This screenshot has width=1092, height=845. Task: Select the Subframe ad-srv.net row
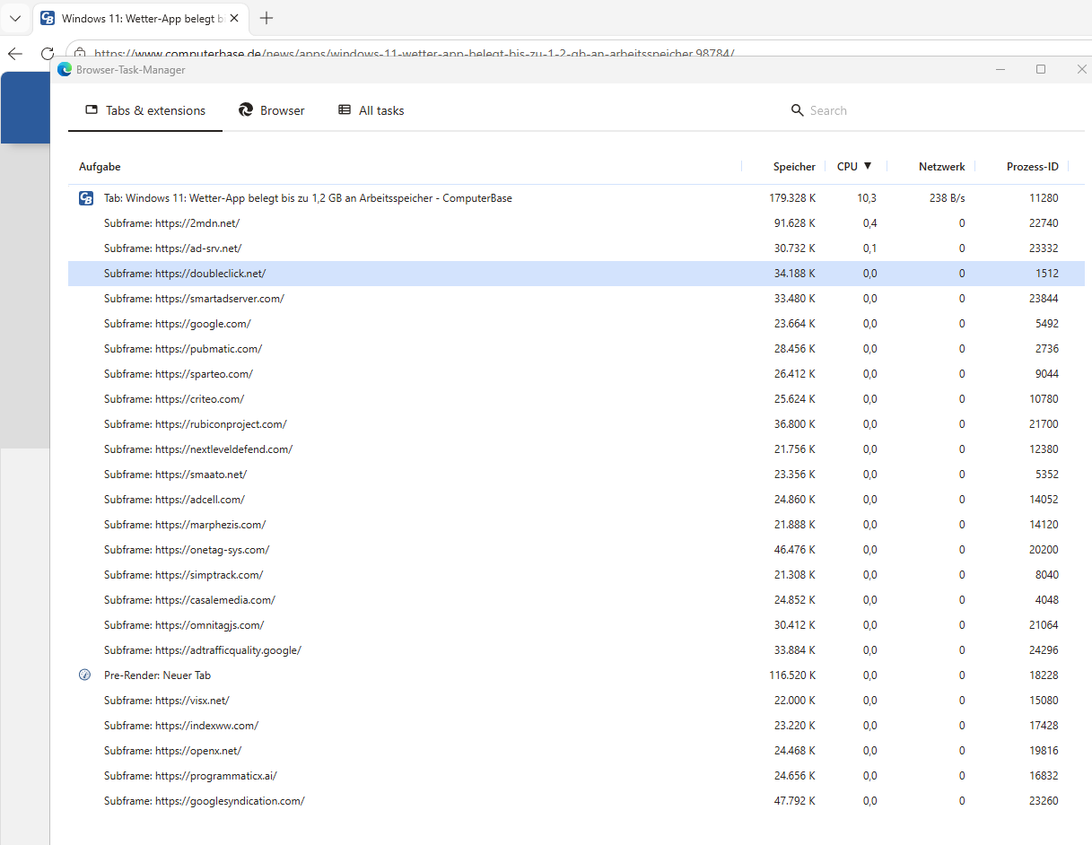(576, 248)
